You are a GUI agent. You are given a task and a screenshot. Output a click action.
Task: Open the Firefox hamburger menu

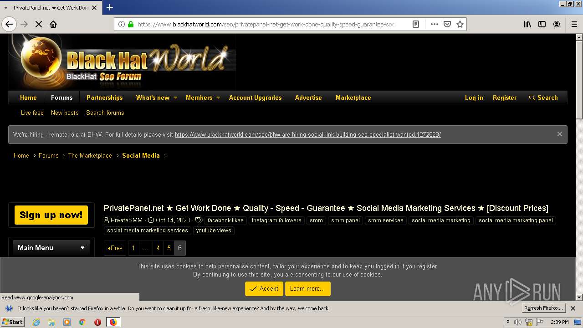(x=574, y=24)
